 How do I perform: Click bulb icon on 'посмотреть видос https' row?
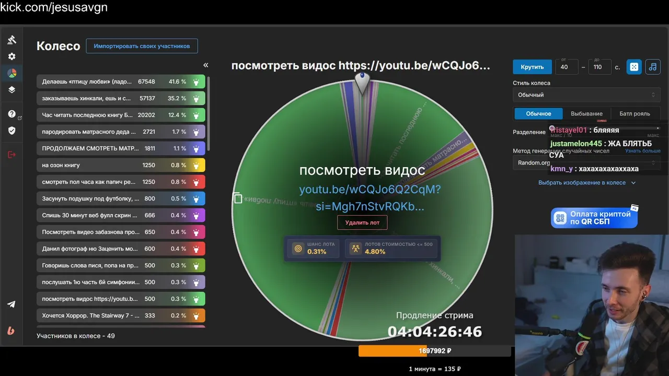[197, 299]
